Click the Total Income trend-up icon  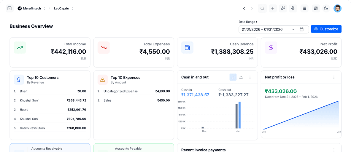20,47
